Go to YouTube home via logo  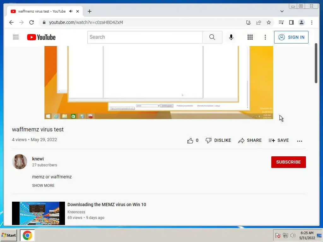(41, 37)
